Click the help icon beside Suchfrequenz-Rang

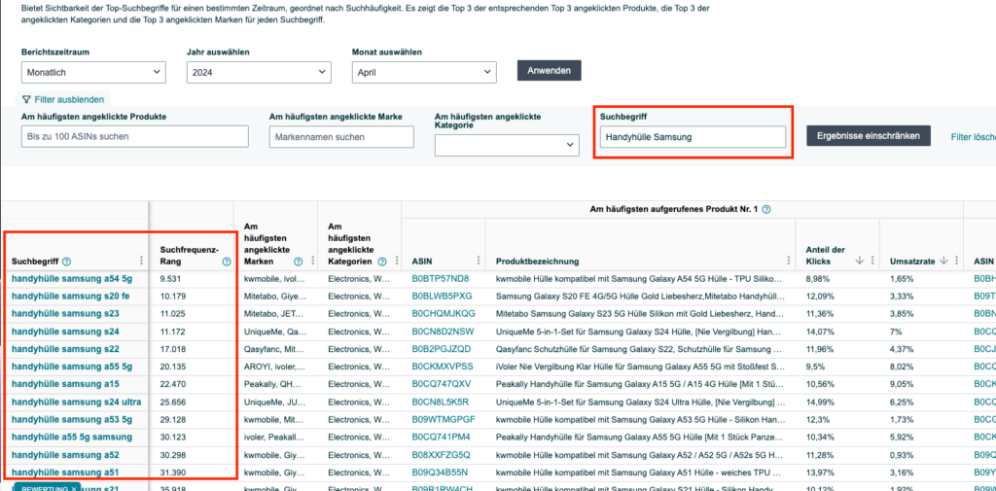(226, 262)
